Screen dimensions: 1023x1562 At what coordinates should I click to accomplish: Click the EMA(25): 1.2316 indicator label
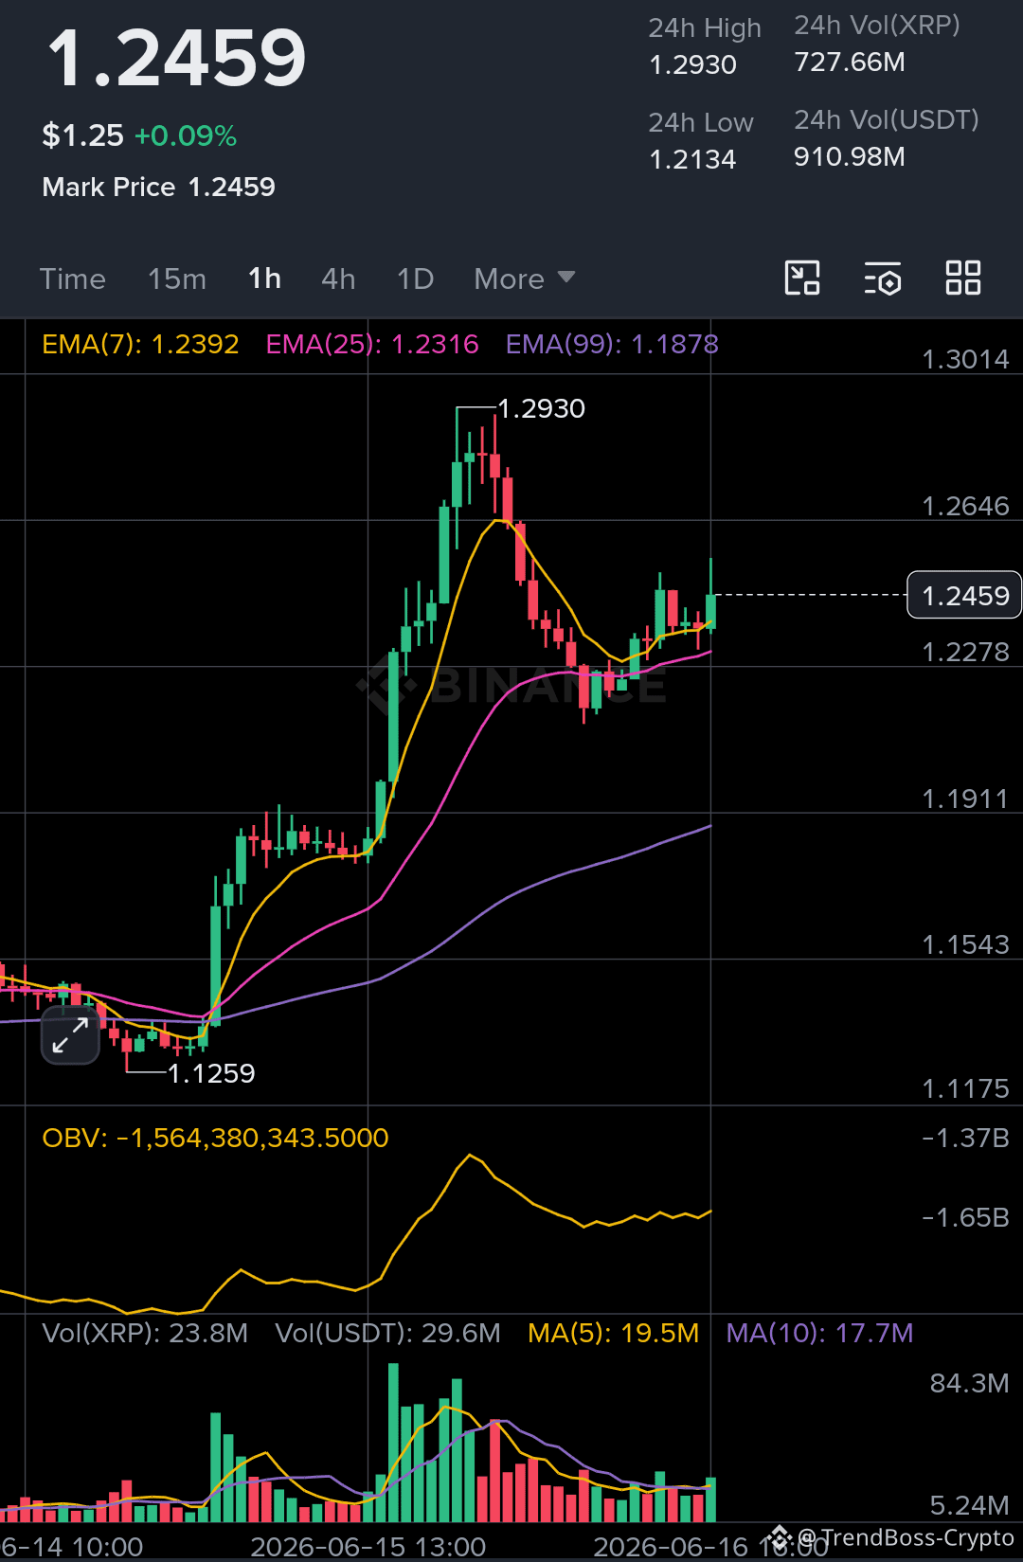tap(372, 344)
